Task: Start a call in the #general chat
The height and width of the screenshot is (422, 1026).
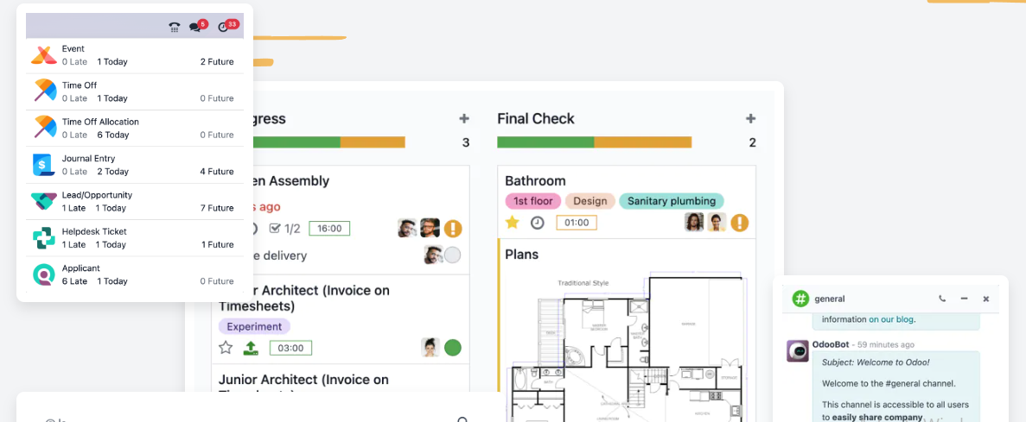Action: tap(942, 299)
